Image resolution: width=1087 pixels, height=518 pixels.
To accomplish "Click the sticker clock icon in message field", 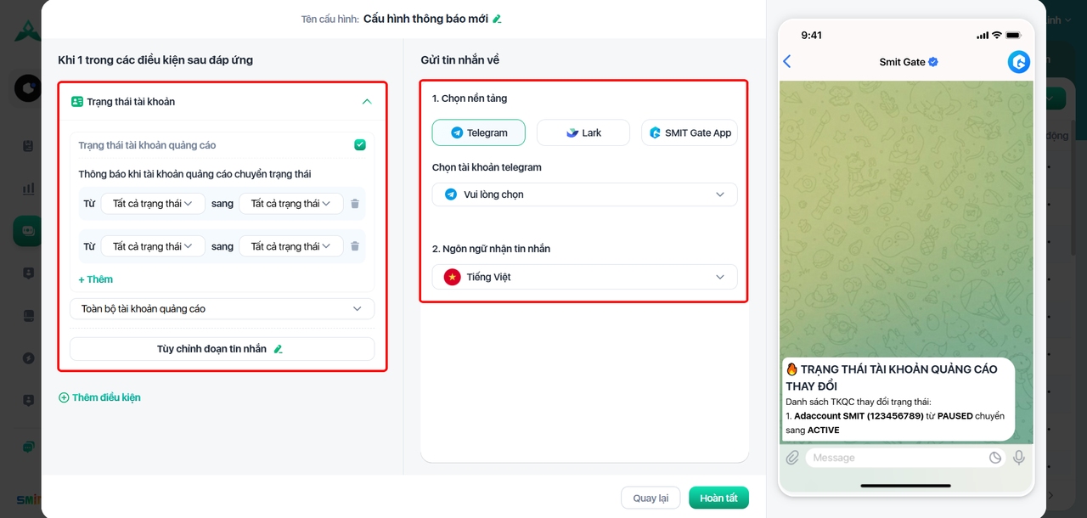I will point(995,458).
